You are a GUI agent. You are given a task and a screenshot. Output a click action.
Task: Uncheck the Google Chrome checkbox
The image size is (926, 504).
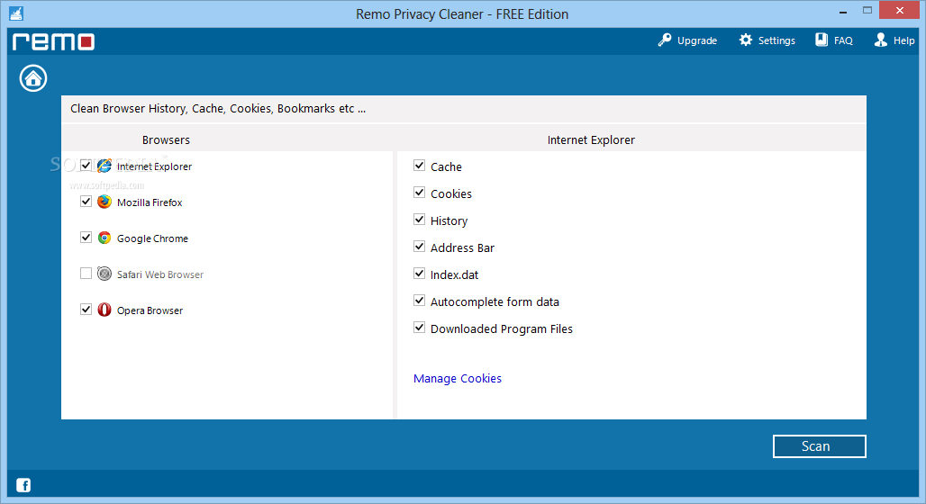pos(86,238)
